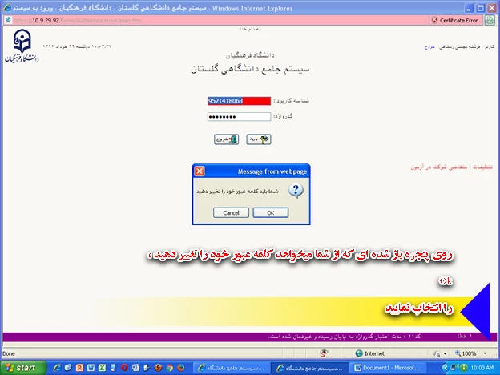Image resolution: width=500 pixels, height=375 pixels.
Task: Click the Certificate Error shield indicator
Action: [x=458, y=20]
